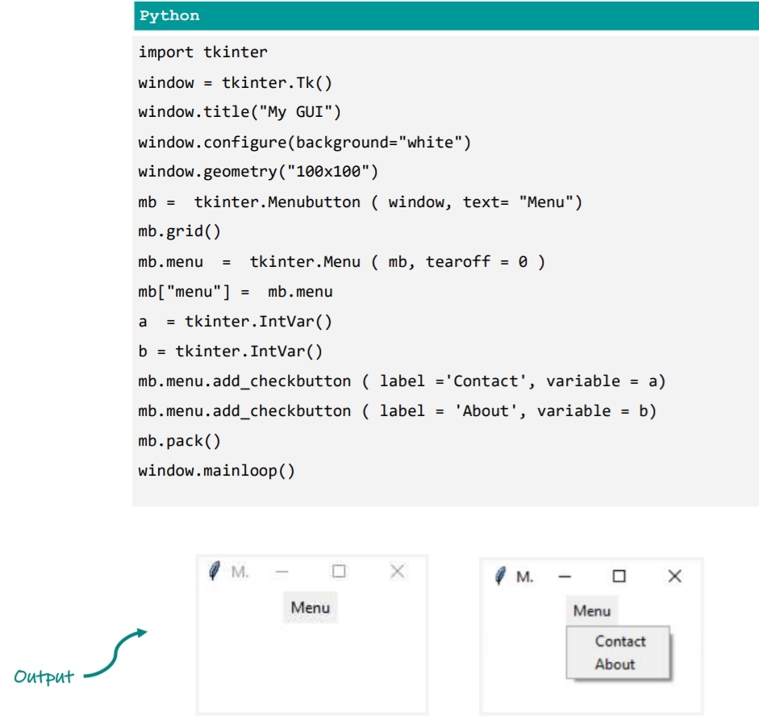The height and width of the screenshot is (728, 759).
Task: Click the Python header bar above the code
Action: coord(446,16)
